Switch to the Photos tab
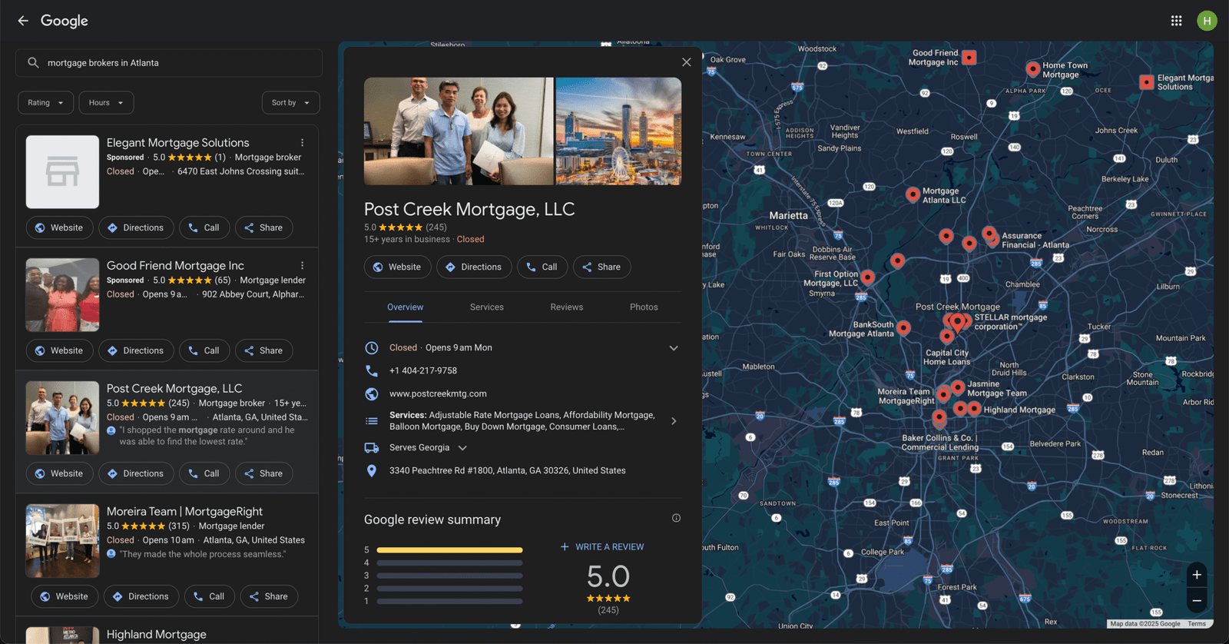The height and width of the screenshot is (644, 1229). [x=644, y=307]
